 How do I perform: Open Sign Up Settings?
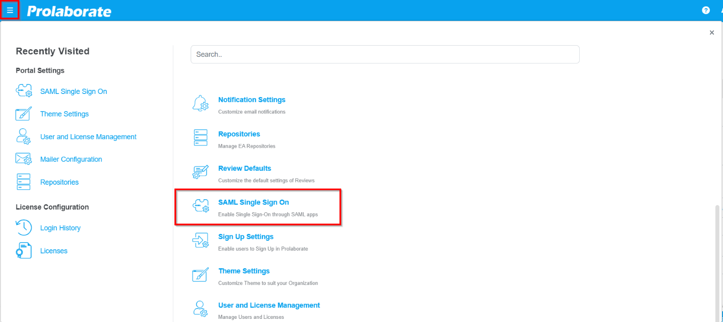click(x=246, y=237)
